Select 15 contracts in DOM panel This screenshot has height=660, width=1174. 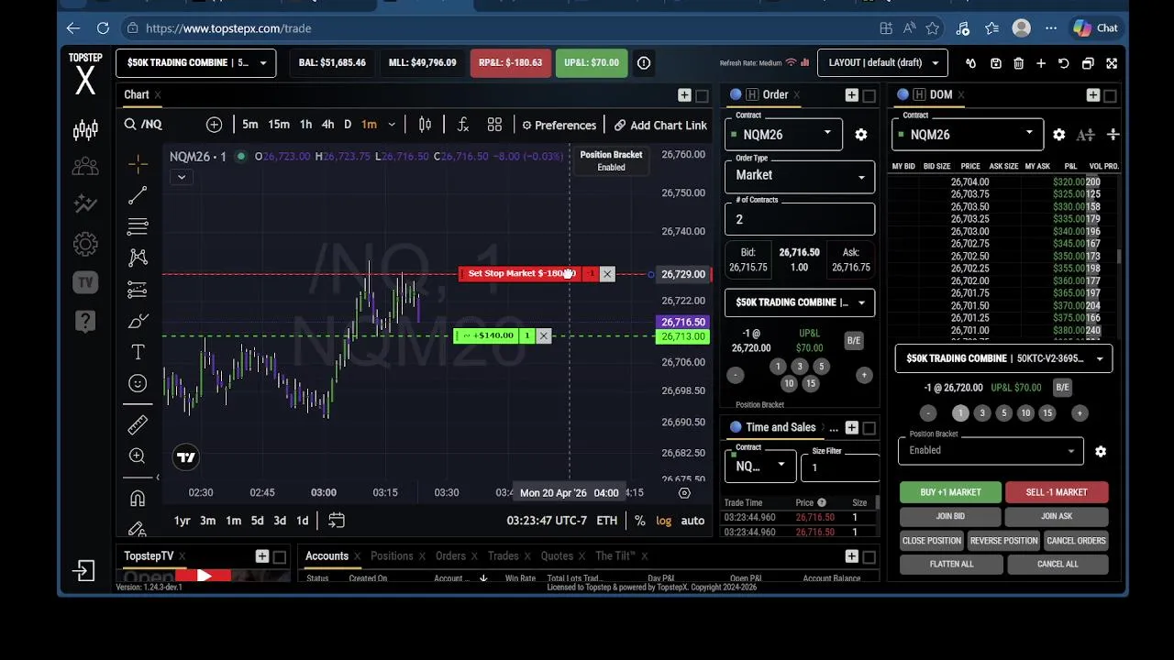click(x=1047, y=413)
